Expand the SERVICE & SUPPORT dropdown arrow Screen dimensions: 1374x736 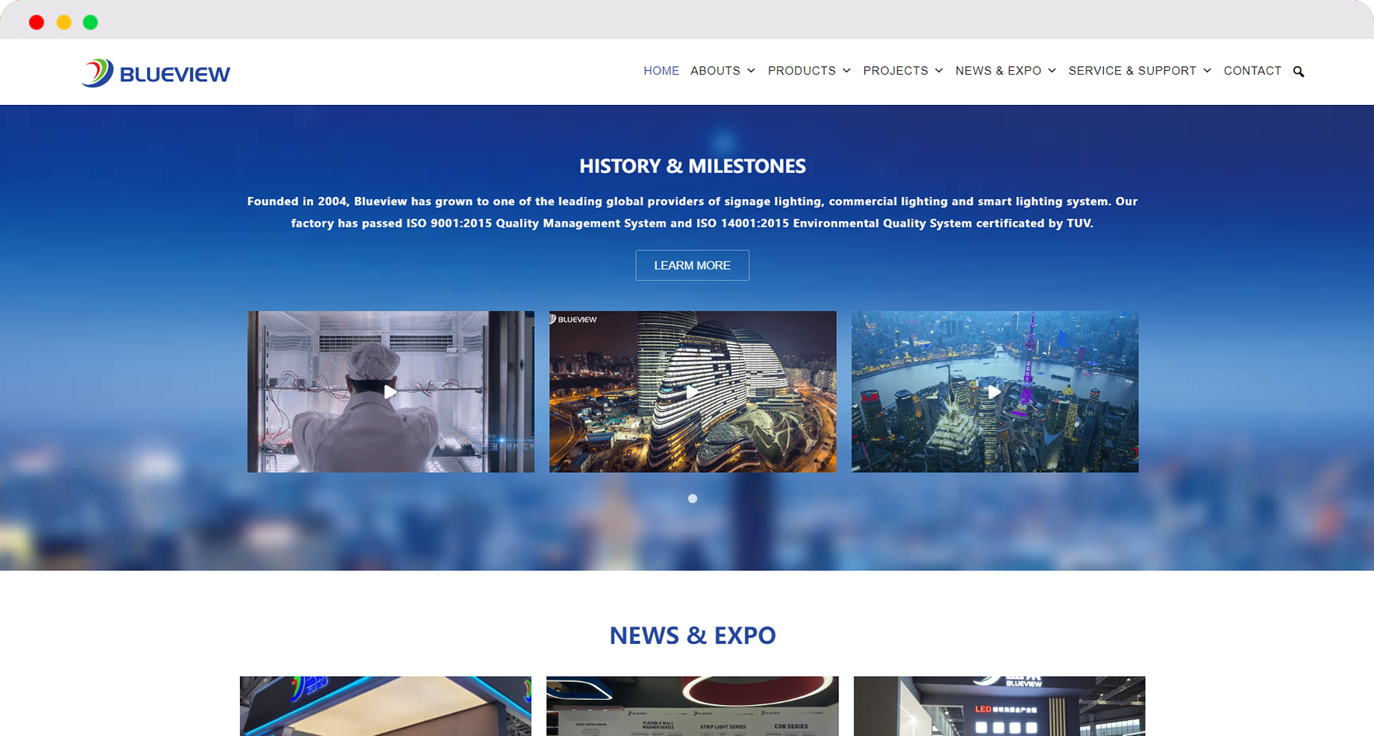coord(1207,71)
